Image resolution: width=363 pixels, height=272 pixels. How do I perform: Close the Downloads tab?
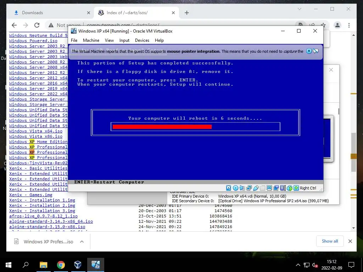[x=88, y=13]
